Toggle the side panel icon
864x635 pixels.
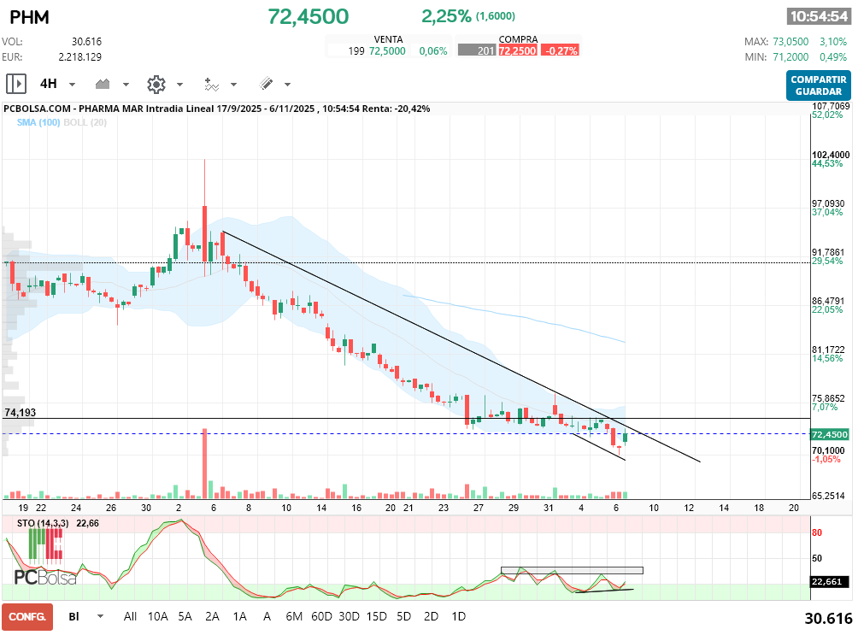[15, 84]
